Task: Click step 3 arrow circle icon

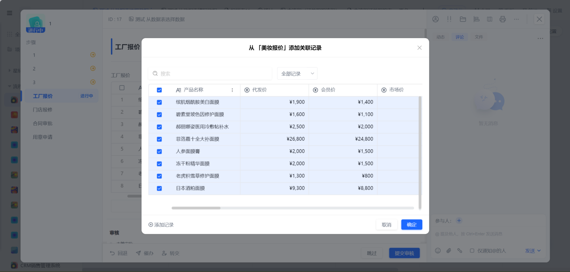Action: 93,82
